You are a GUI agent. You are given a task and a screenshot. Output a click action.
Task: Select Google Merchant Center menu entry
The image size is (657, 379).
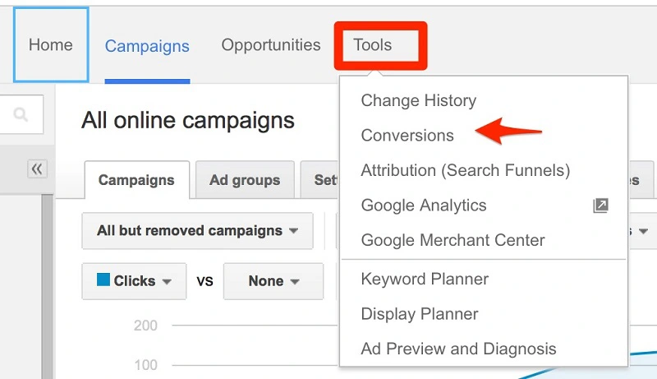click(x=453, y=241)
